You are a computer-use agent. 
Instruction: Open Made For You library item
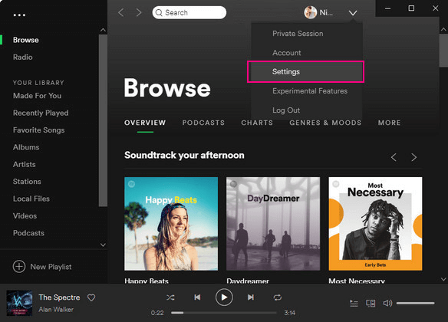click(37, 96)
